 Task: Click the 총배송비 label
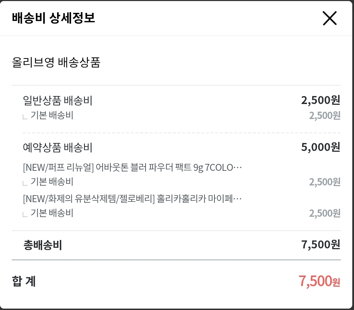point(42,246)
